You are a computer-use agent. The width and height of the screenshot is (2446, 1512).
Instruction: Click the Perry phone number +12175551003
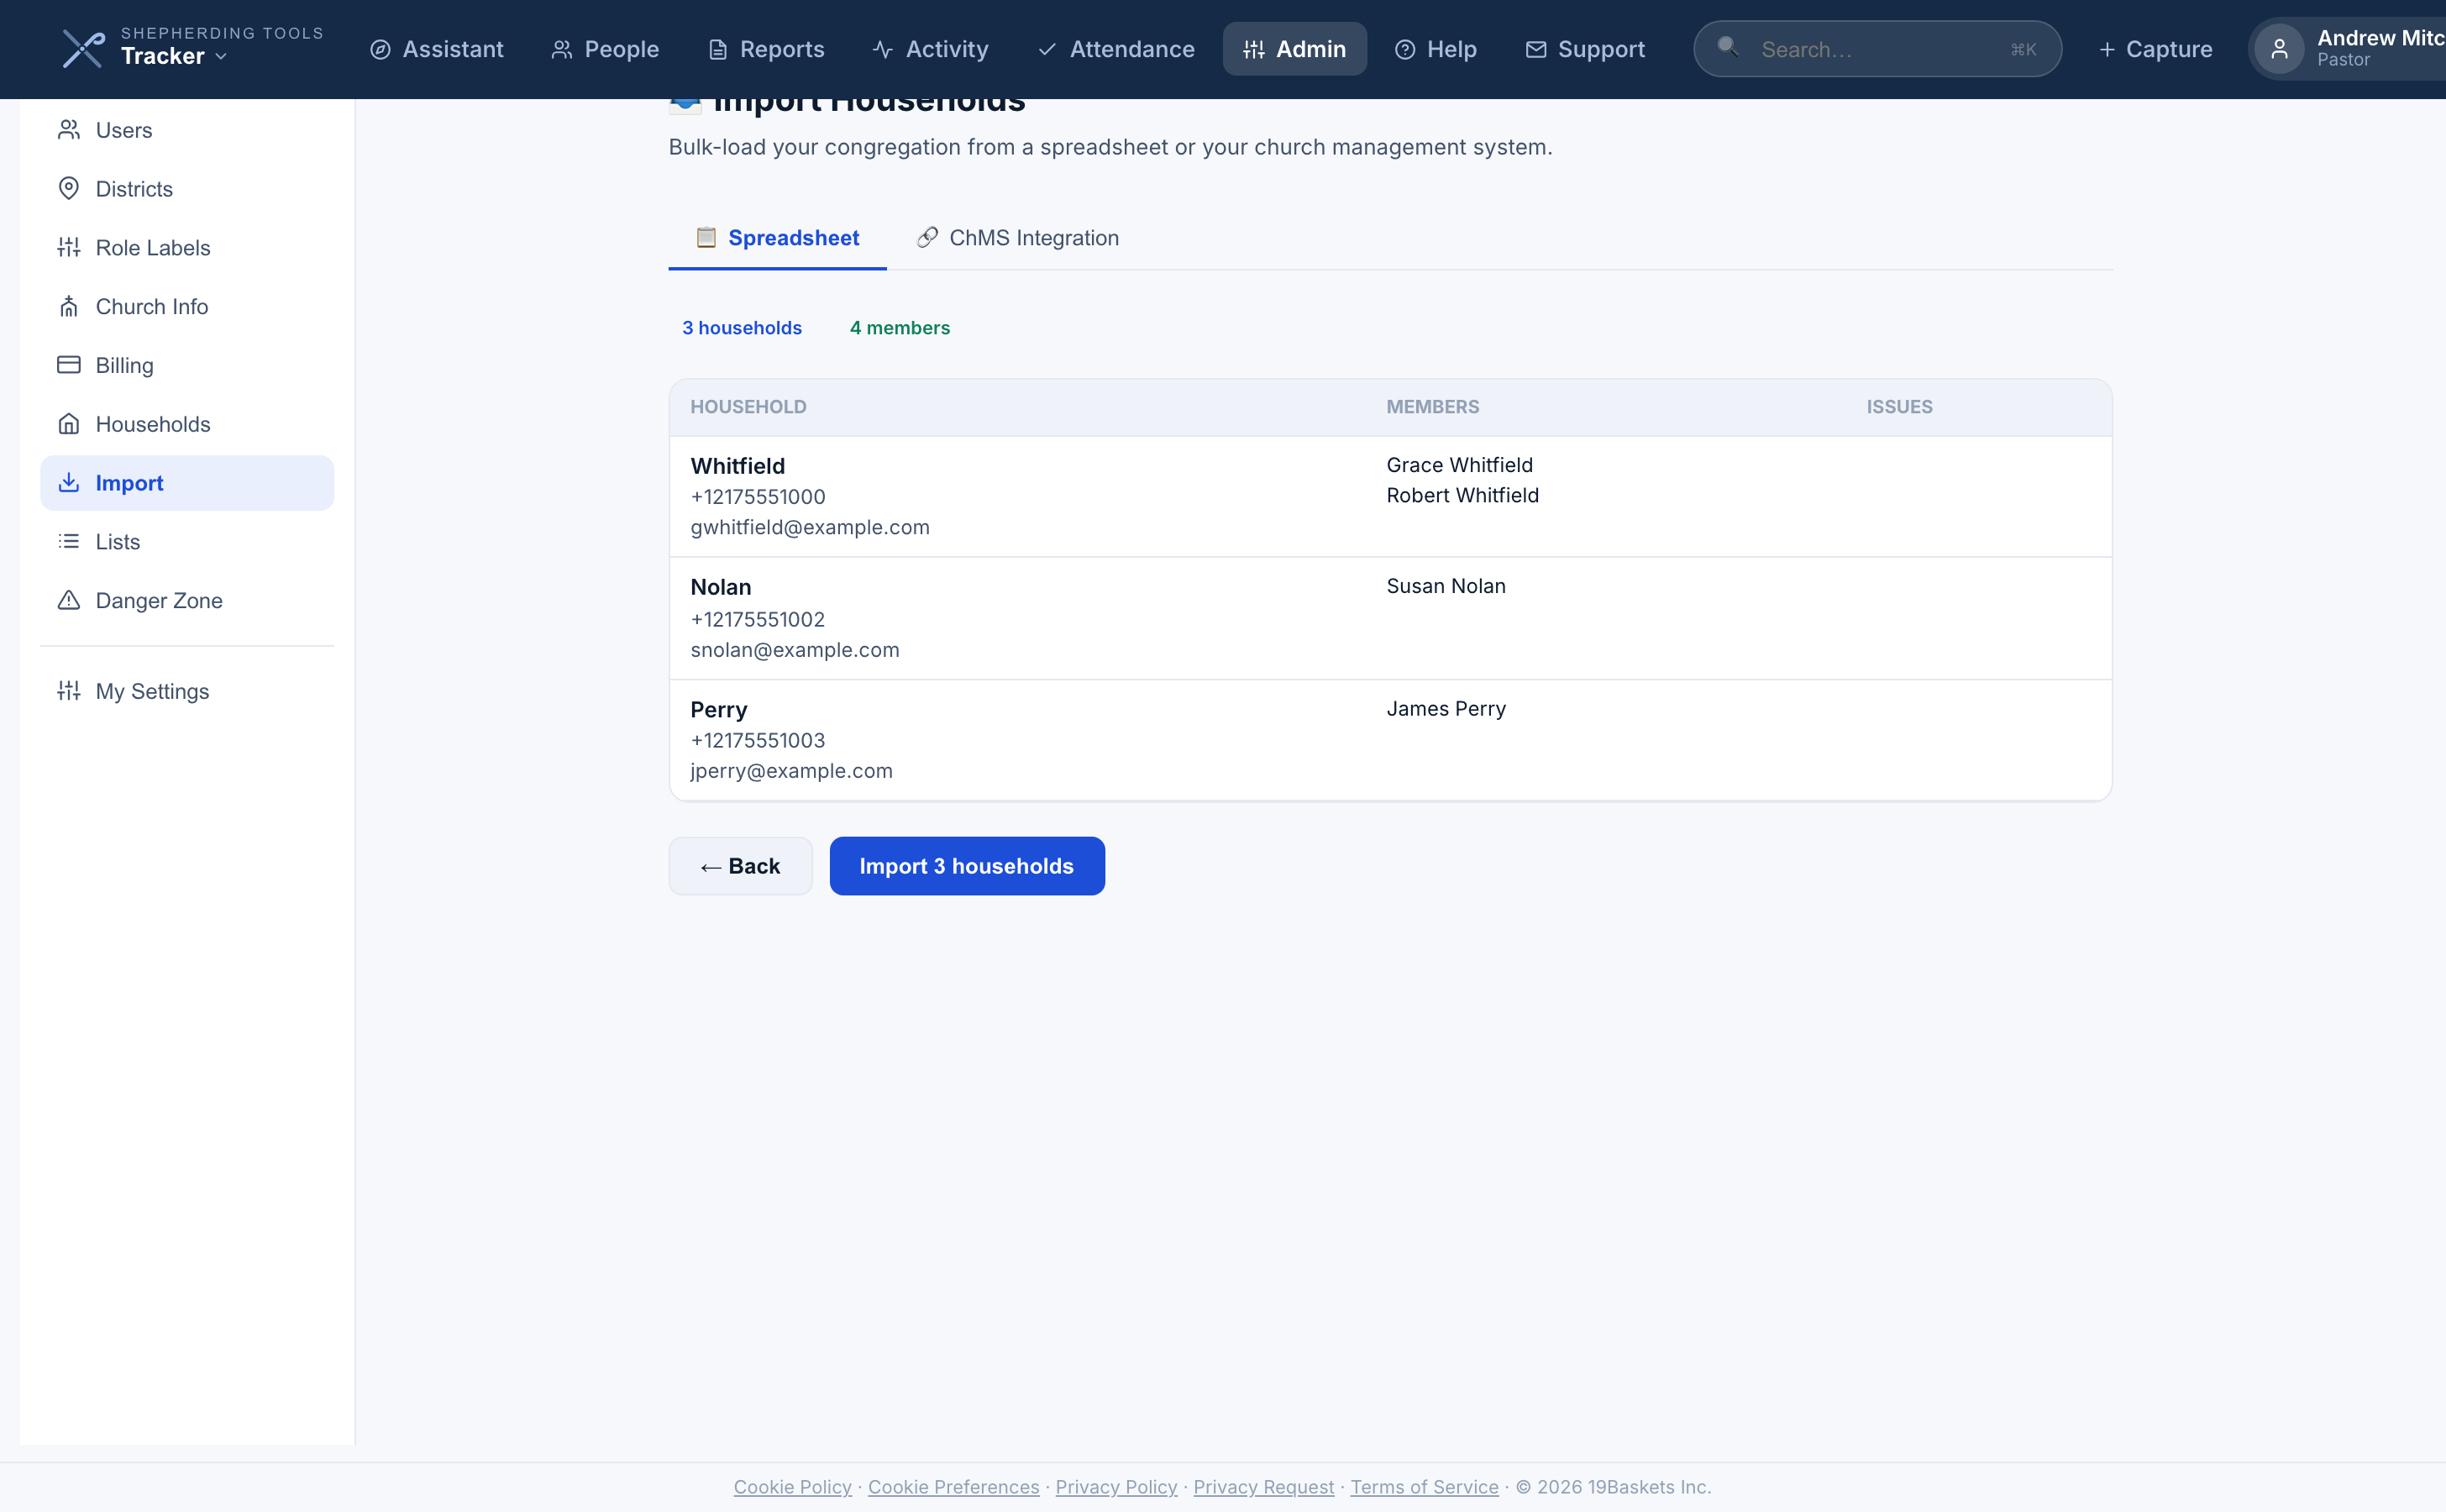click(758, 741)
